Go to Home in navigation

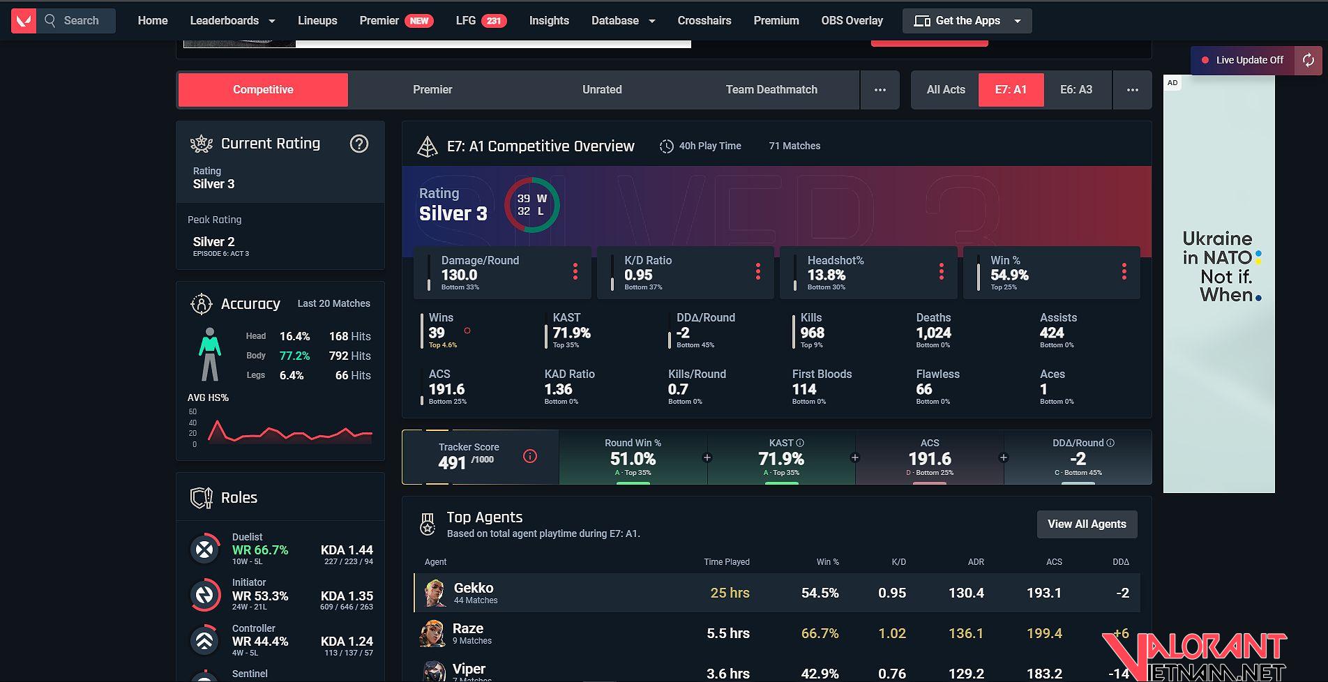[x=153, y=21]
